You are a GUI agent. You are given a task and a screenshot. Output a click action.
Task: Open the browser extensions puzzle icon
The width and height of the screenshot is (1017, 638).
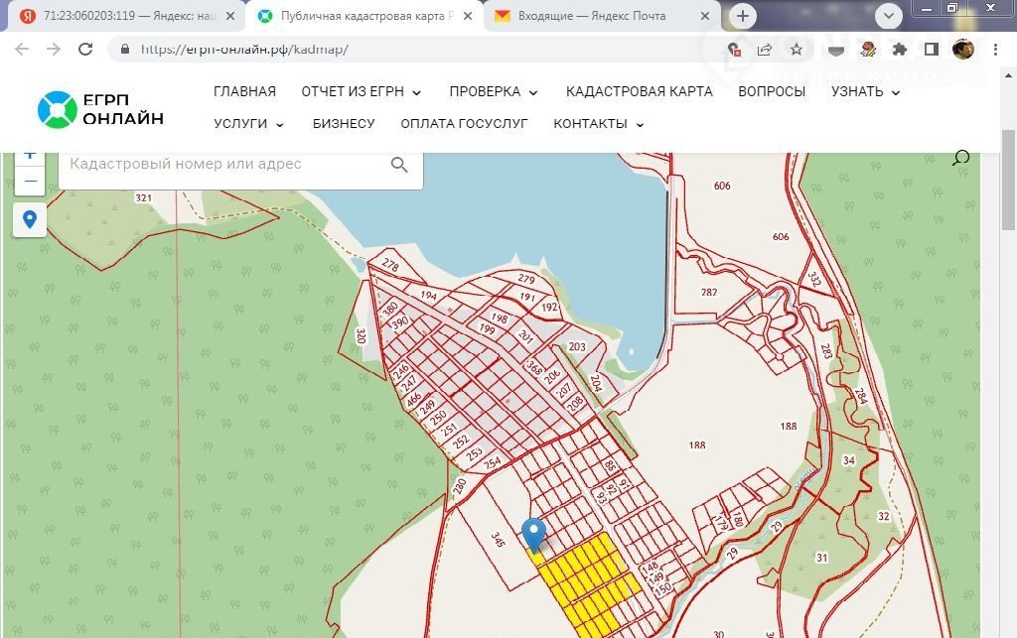point(900,50)
